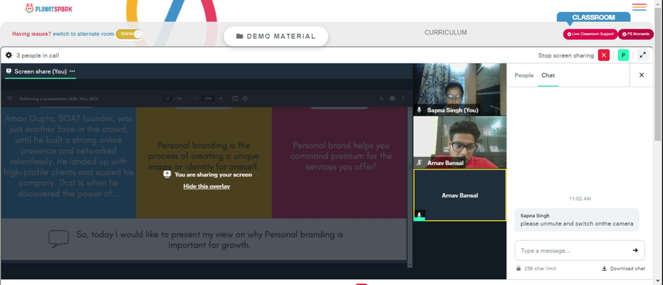
Task: Click the 3 people in call text
Action: [38, 56]
